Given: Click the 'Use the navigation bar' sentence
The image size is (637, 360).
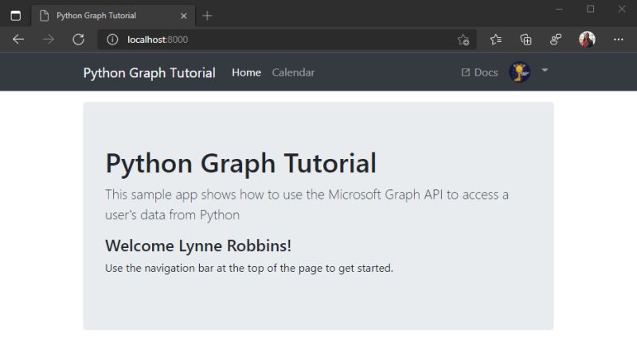Looking at the screenshot, I should tap(249, 269).
